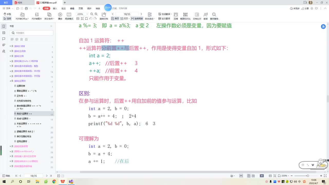The height and width of the screenshot is (185, 329).
Task: Open the 拆分合并 dropdown
Action: [x=49, y=16]
